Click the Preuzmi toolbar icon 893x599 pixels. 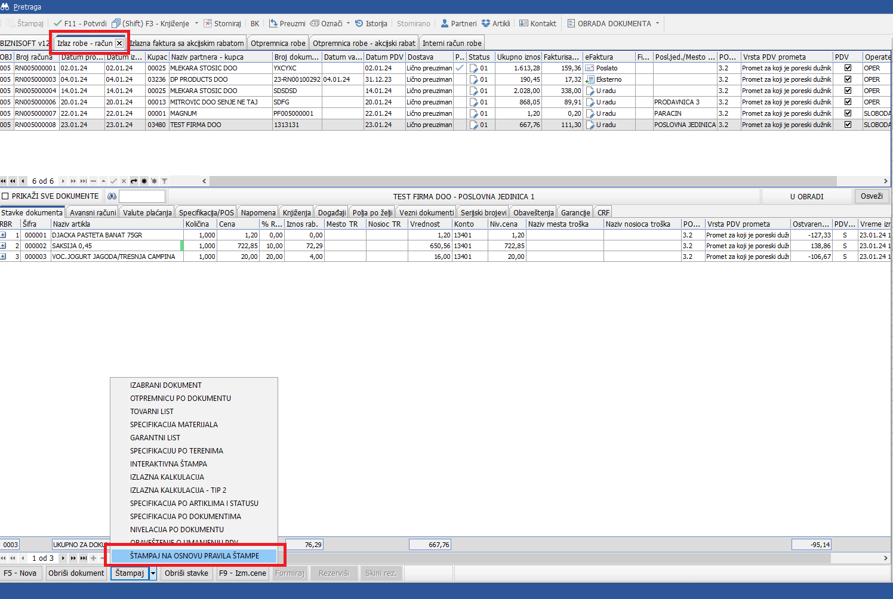click(273, 24)
